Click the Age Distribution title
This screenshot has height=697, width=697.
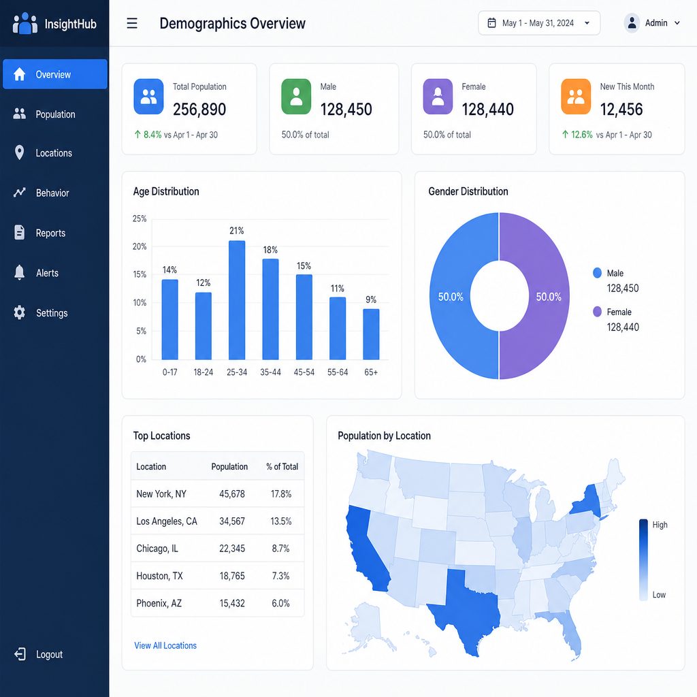(x=166, y=191)
